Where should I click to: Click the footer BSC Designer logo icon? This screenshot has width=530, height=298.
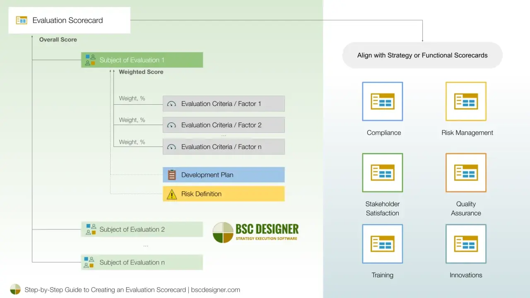pyautogui.click(x=15, y=289)
